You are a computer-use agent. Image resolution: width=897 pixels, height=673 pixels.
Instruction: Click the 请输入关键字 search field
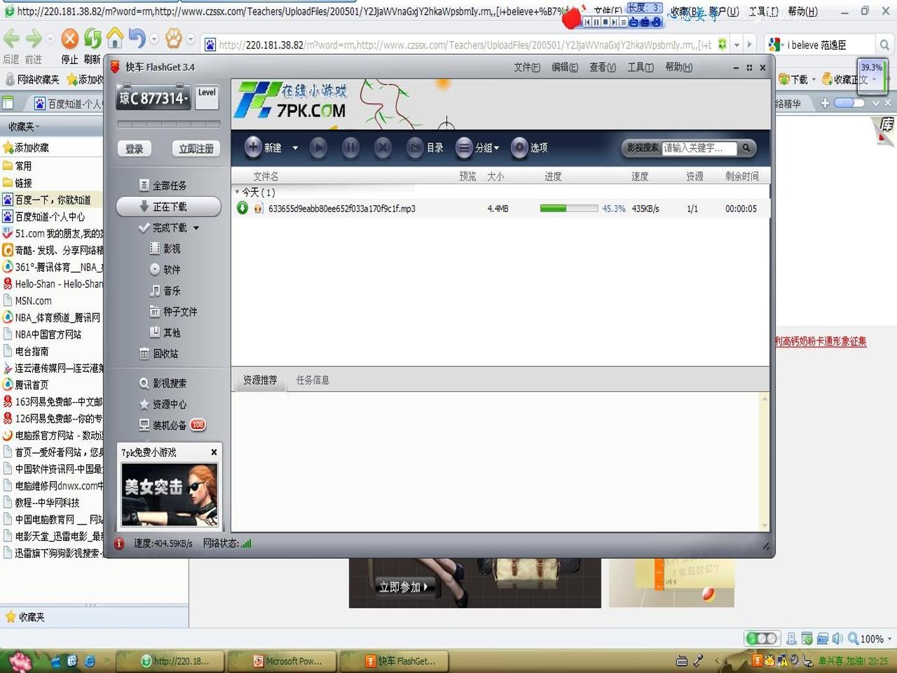[x=699, y=148]
